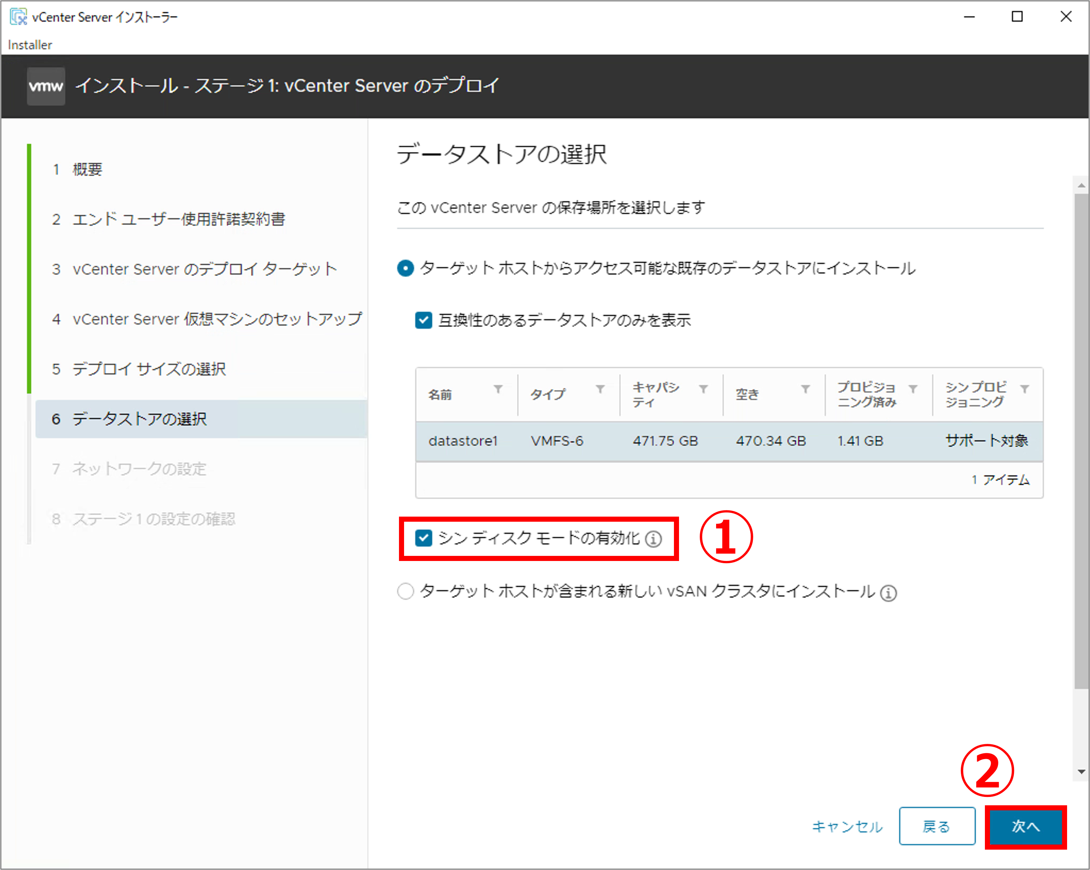Close the installer window
This screenshot has width=1090, height=870.
1066,17
